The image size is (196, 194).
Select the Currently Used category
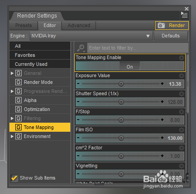tap(40, 64)
